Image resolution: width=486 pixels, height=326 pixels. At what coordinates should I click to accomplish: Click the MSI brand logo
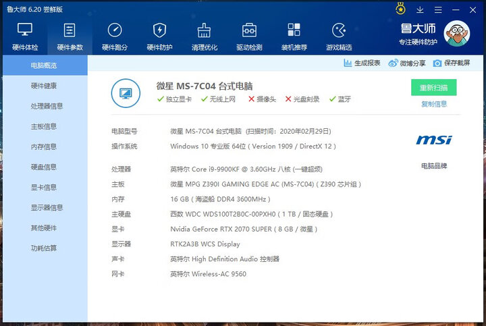point(434,140)
